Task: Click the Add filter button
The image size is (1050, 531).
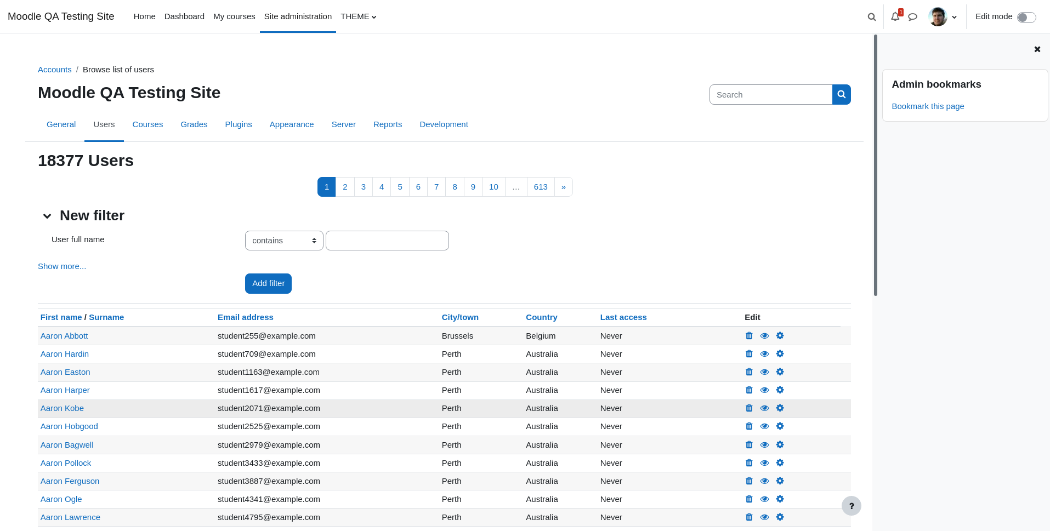Action: (268, 283)
